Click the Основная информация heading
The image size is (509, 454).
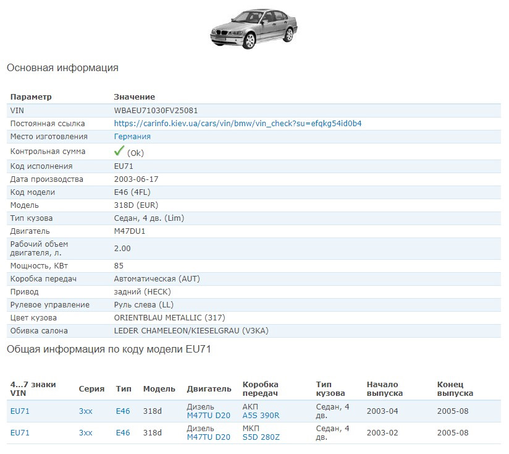click(62, 68)
